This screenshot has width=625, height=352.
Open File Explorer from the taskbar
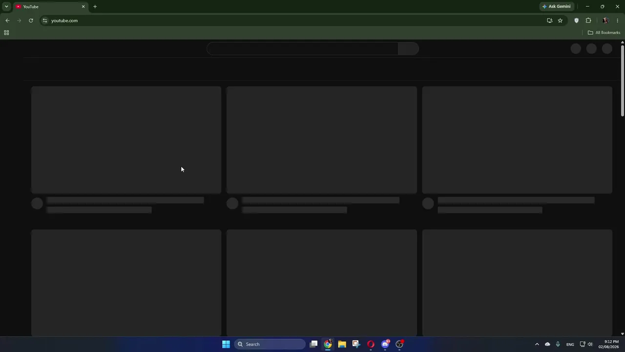[342, 344]
